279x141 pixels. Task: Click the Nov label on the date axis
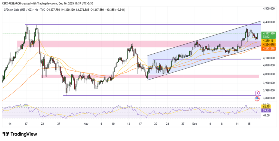tap(86, 124)
